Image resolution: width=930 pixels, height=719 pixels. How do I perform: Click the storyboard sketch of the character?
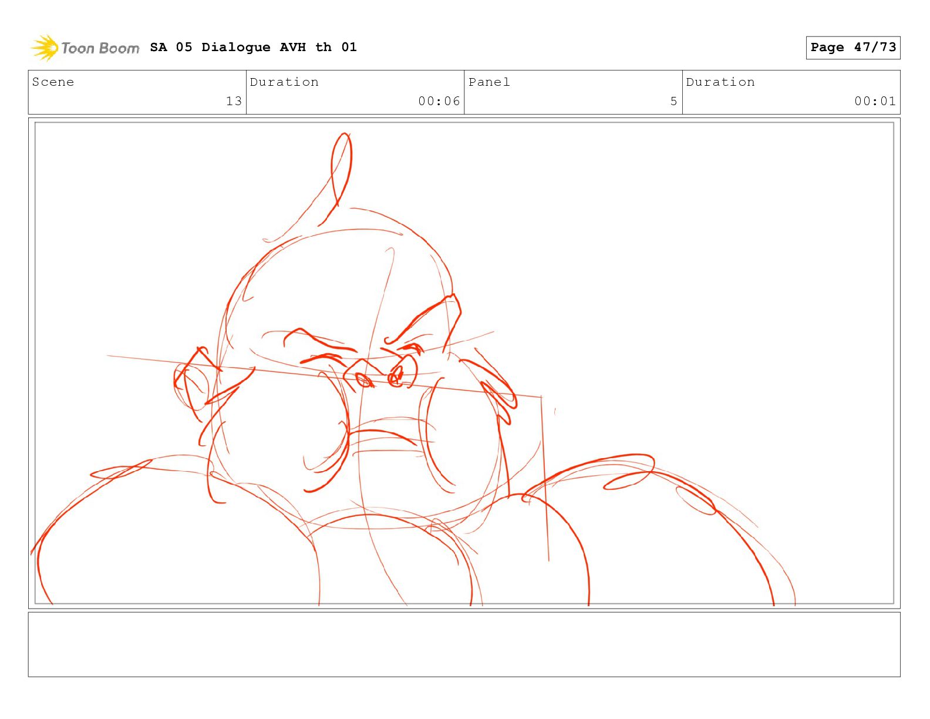coord(464,363)
